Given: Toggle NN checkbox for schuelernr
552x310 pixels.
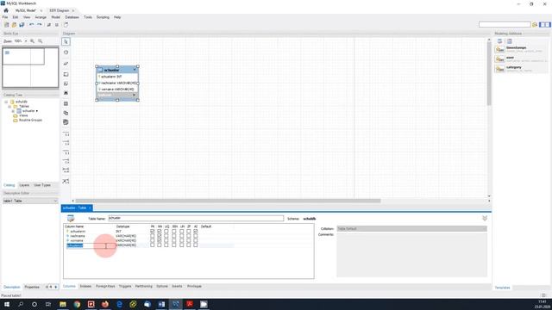Looking at the screenshot, I should tap(160, 232).
